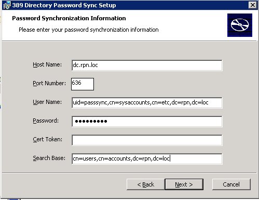Focus the Host Name field containing dc.rpn.loc
The width and height of the screenshot is (259, 200).
point(147,65)
